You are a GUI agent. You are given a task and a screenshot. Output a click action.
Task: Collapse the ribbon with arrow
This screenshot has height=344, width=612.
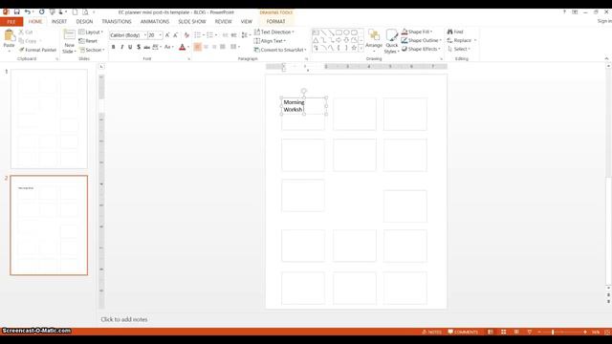(x=606, y=58)
